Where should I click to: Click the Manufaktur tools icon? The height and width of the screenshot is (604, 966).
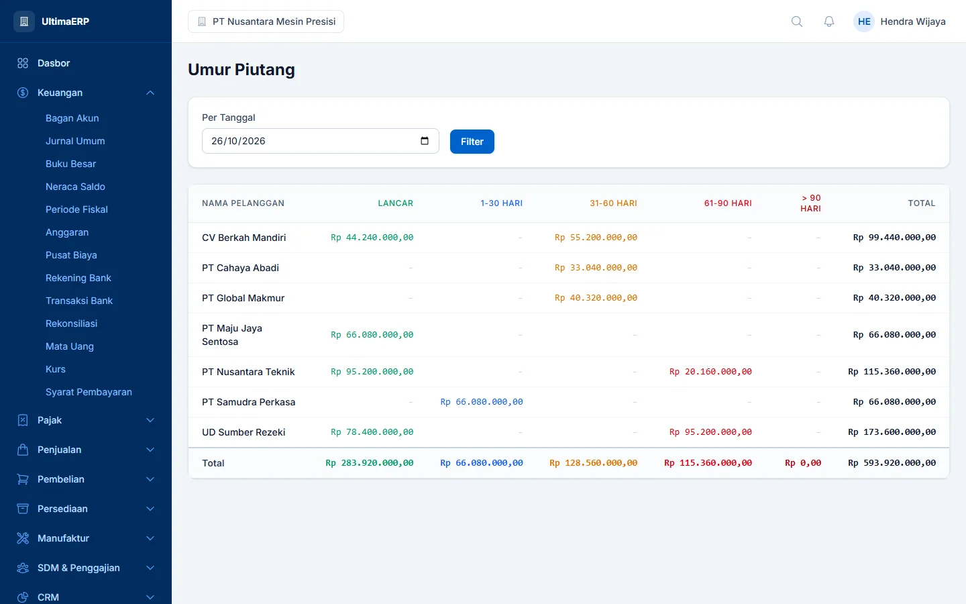tap(23, 538)
